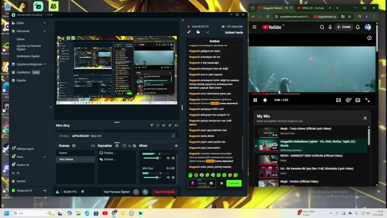Pause the Mini Akış alert queue

[x=158, y=125]
